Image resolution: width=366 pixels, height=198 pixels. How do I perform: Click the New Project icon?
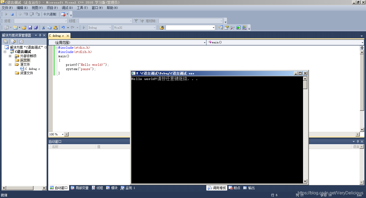(6, 28)
